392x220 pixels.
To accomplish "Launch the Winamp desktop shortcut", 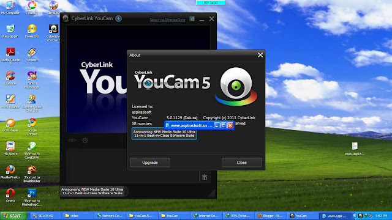I will pyautogui.click(x=32, y=54).
